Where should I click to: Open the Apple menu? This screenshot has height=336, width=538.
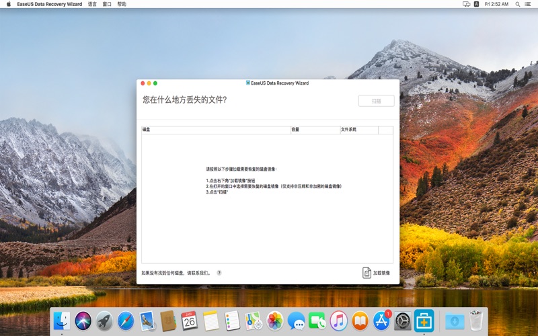click(x=8, y=4)
